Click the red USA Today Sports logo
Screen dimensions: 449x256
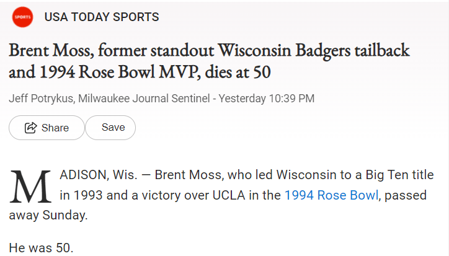(x=23, y=17)
